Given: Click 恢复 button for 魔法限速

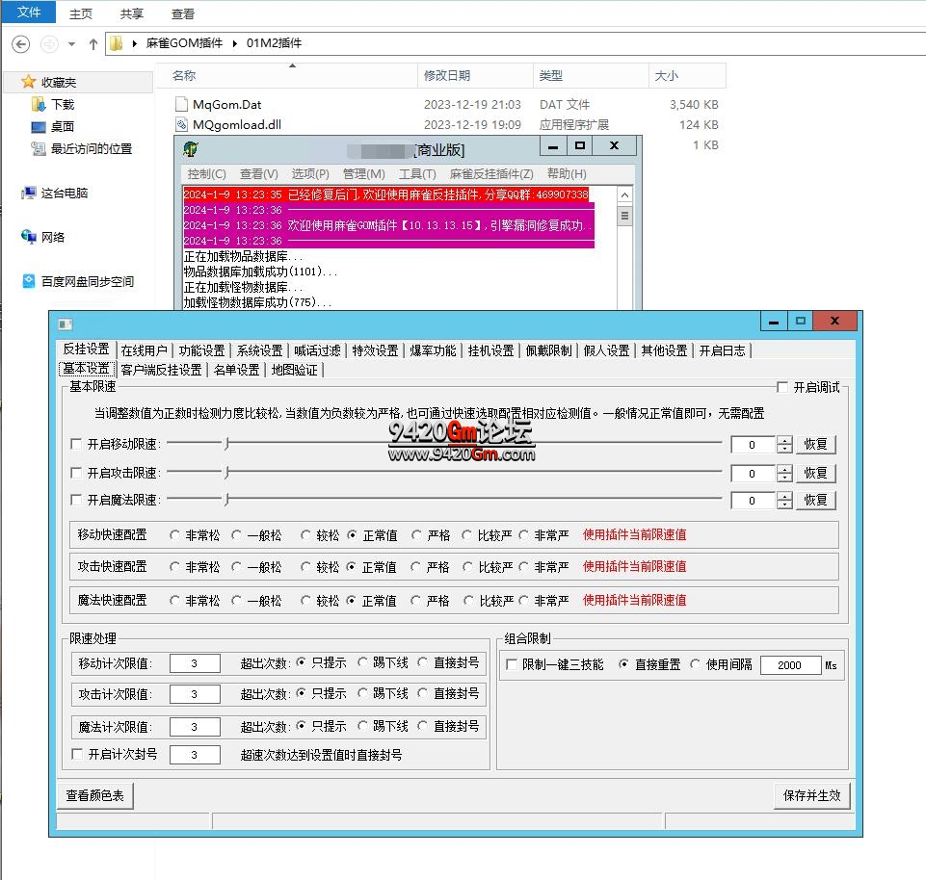Looking at the screenshot, I should point(815,501).
